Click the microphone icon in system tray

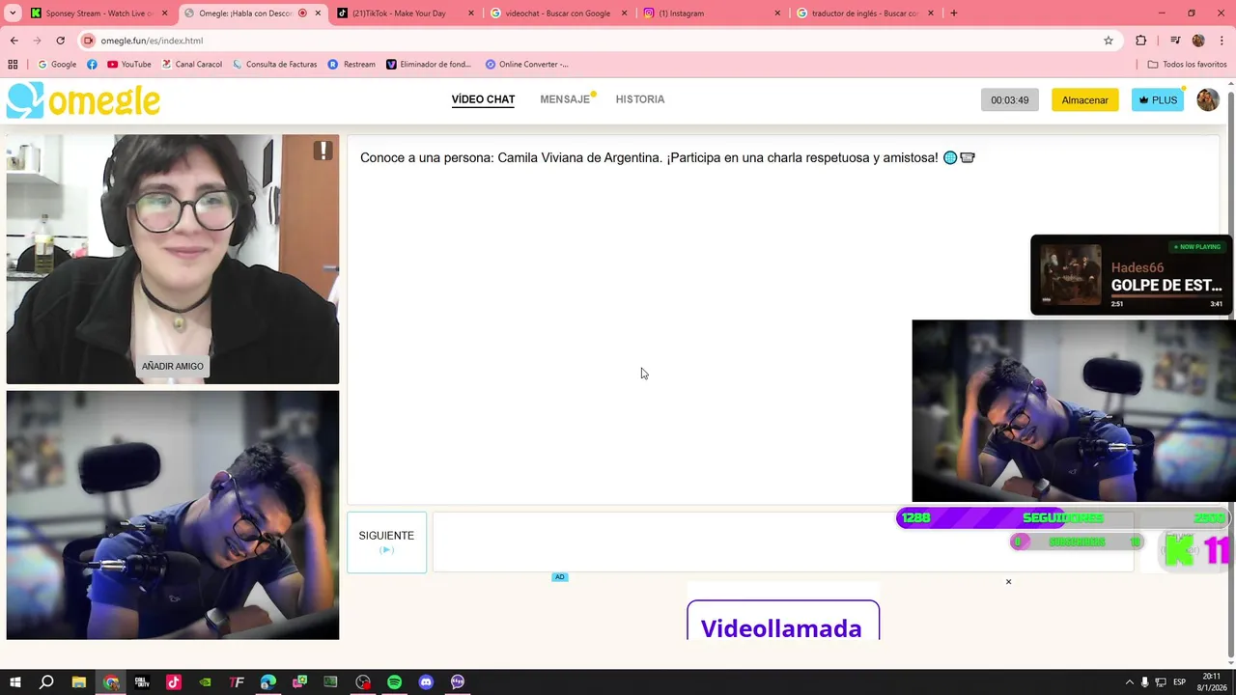(x=1145, y=682)
